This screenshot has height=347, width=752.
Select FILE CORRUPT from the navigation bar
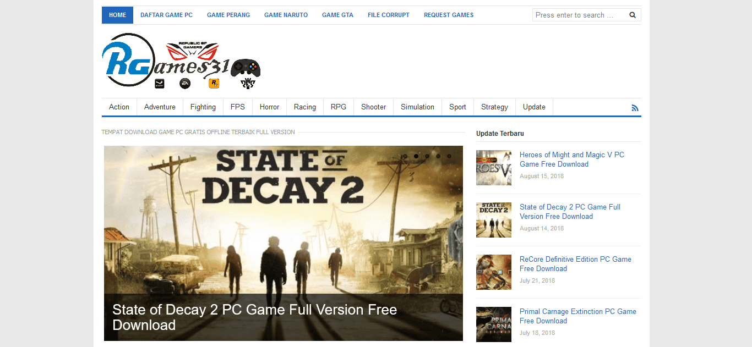(388, 15)
